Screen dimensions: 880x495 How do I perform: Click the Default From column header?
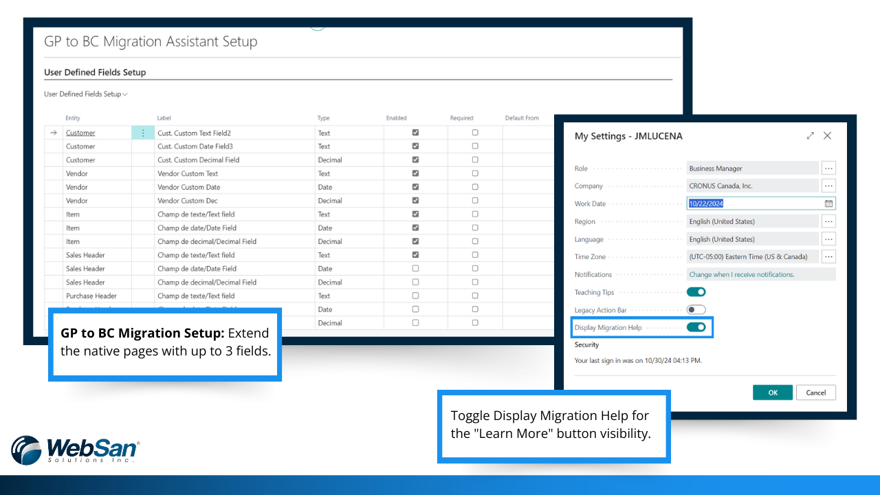click(522, 118)
